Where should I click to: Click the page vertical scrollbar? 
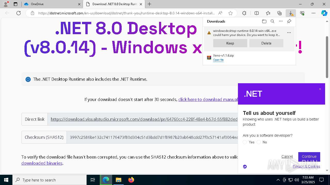point(327,57)
